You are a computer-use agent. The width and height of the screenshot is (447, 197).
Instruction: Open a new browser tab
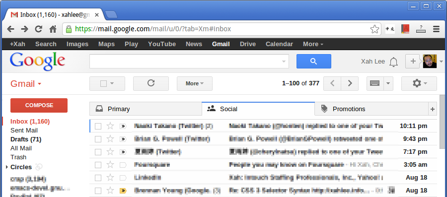point(111,14)
